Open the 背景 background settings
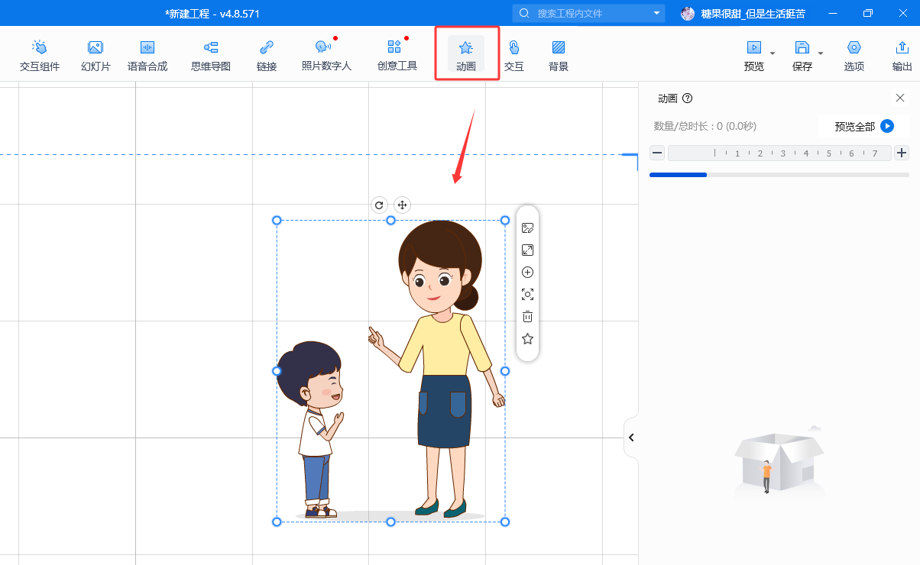Viewport: 920px width, 565px height. (558, 56)
